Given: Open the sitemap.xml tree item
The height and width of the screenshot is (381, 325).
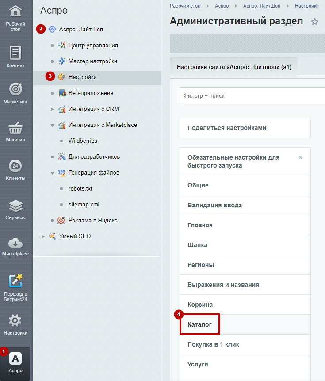Looking at the screenshot, I should tap(84, 204).
